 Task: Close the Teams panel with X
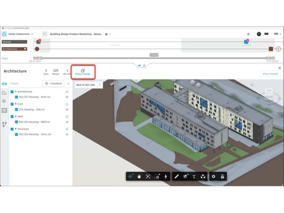click(x=68, y=83)
